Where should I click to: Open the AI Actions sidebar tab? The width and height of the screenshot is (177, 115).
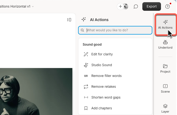[165, 25]
